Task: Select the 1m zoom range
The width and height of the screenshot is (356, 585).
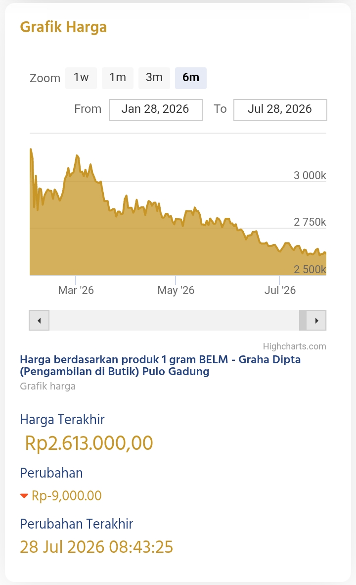Action: (117, 78)
